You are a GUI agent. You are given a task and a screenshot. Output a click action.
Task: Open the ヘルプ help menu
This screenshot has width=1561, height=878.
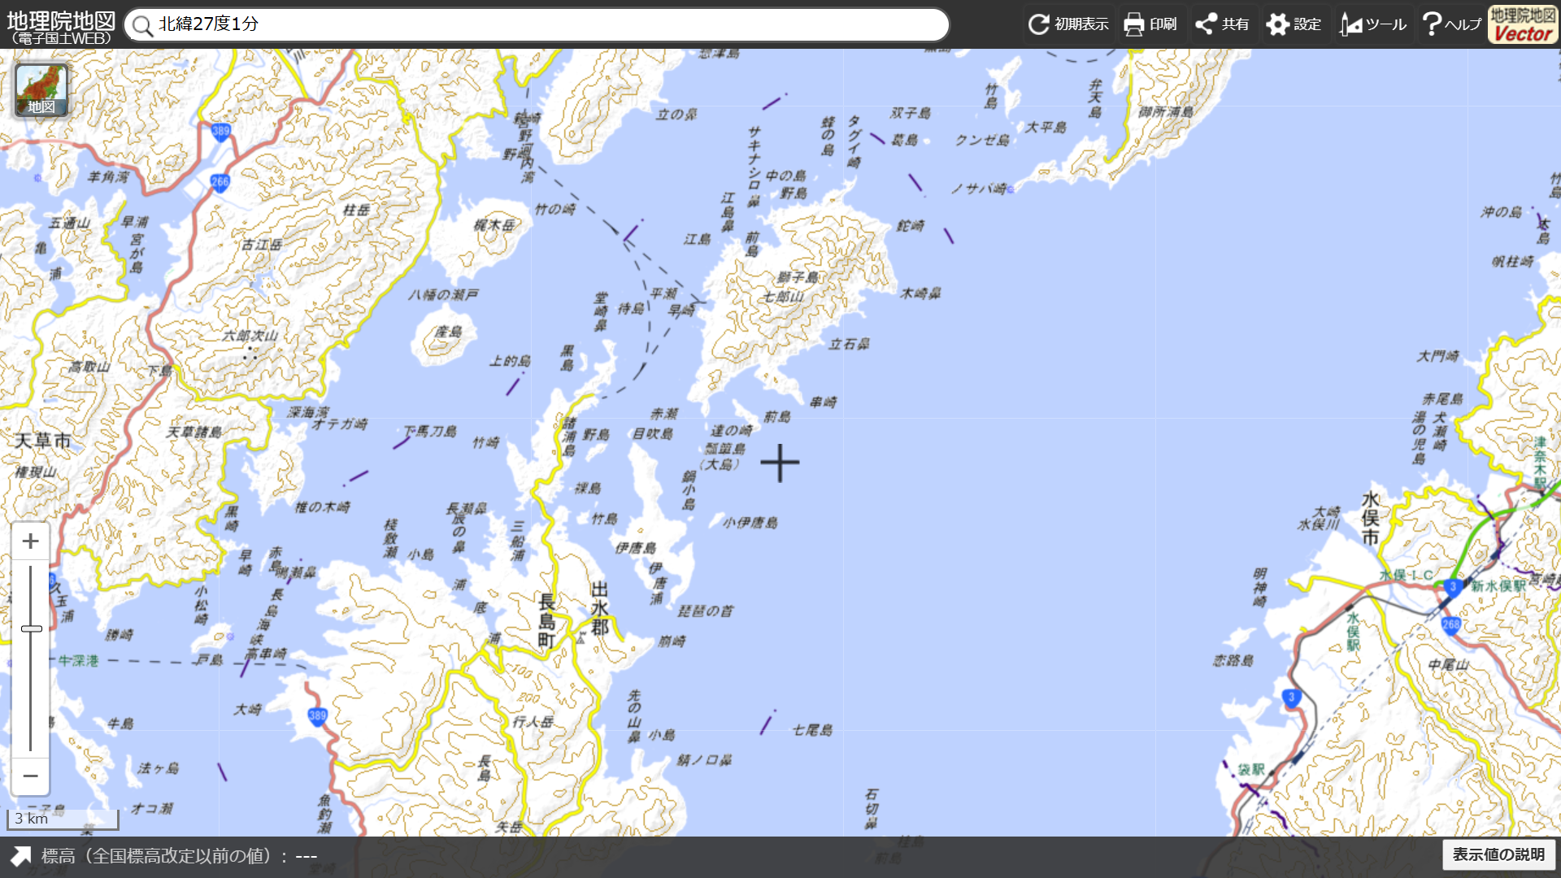(1451, 24)
